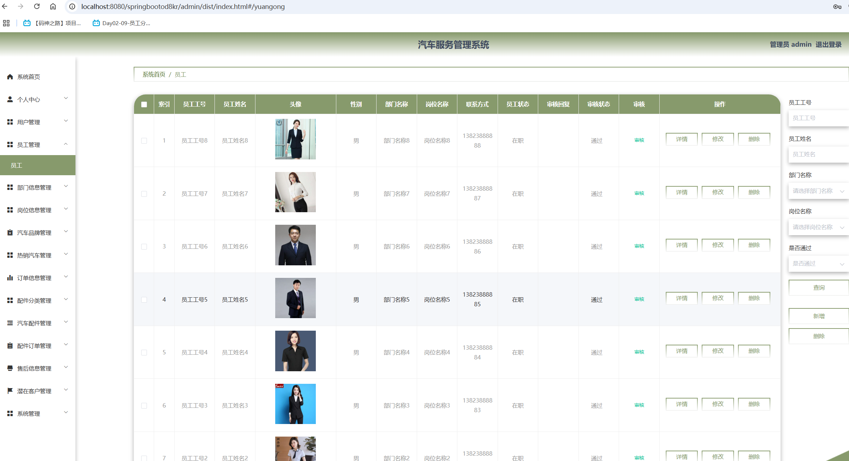Click the person icon beside 个人中心
849x461 pixels.
[10, 99]
